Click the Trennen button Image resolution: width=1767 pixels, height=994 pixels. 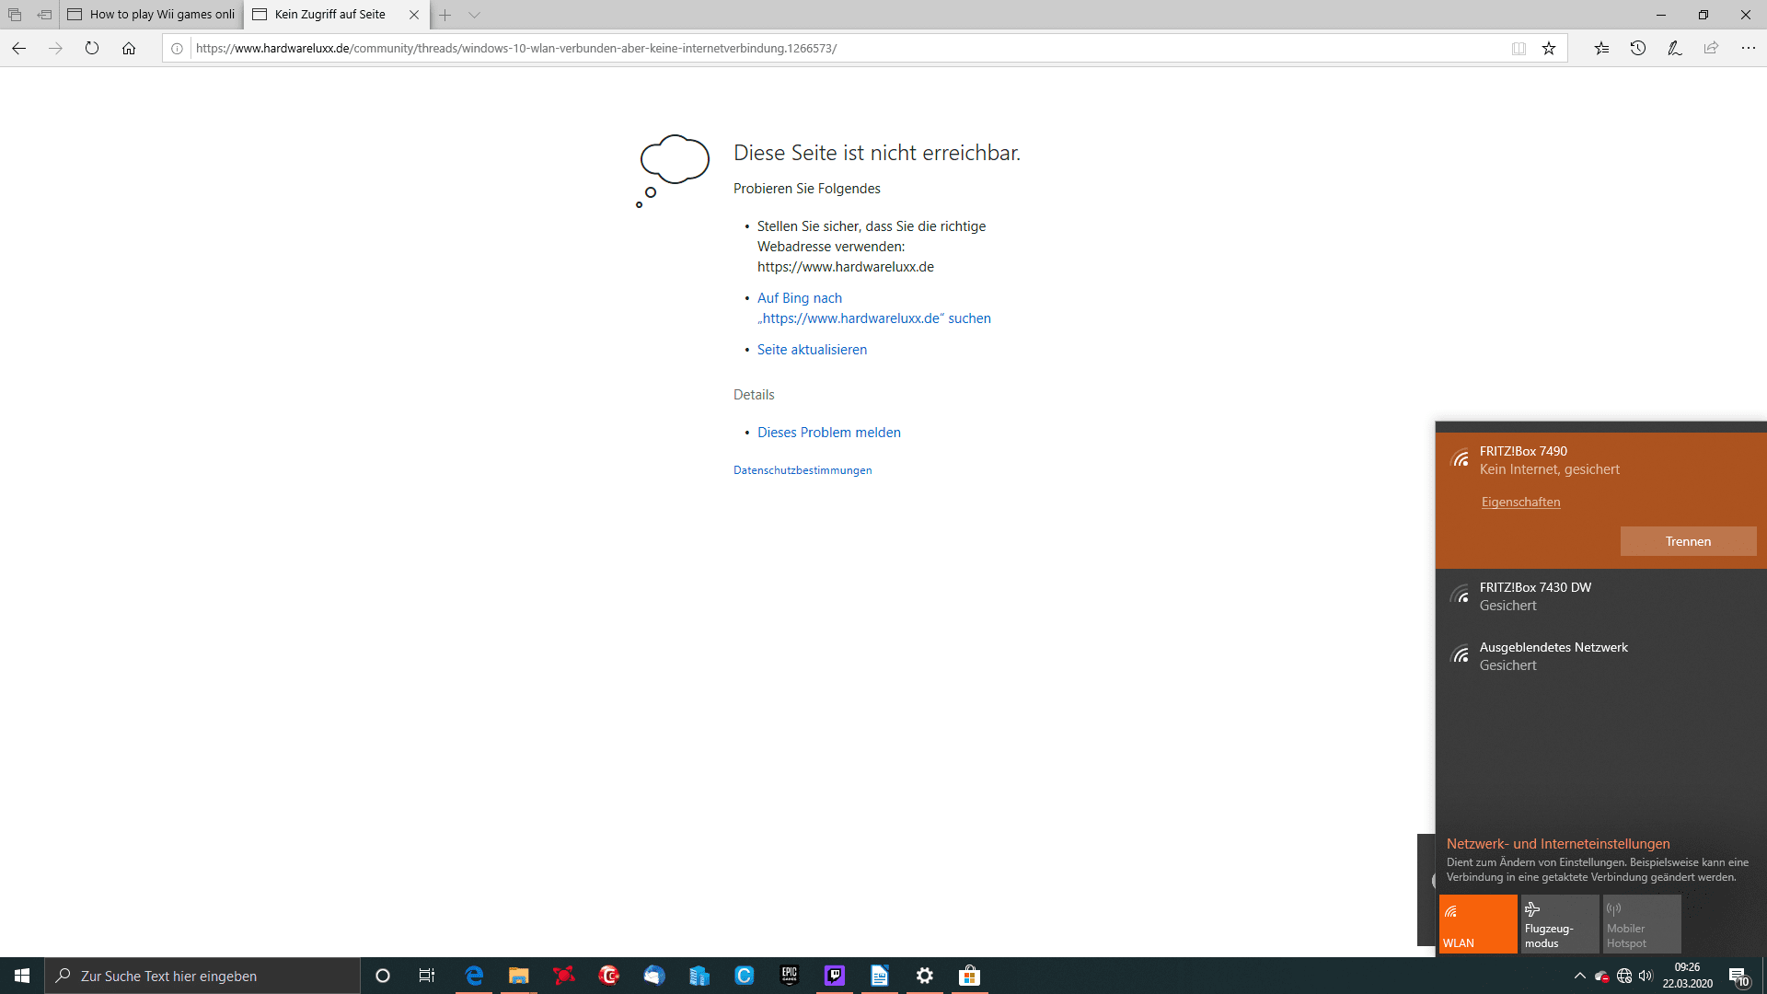[x=1688, y=541]
